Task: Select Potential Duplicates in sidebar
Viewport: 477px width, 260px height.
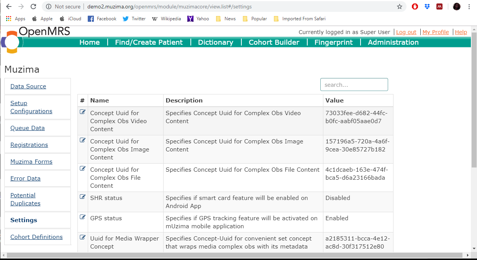Action: [x=25, y=199]
